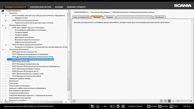Screen dimensions: 194x109
Task: Select the single-pane layout icon
Action: (161, 101)
